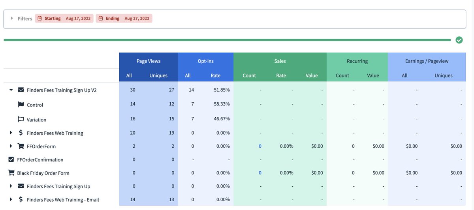The width and height of the screenshot is (474, 210).
Task: Click the 27 unique views value
Action: [171, 90]
